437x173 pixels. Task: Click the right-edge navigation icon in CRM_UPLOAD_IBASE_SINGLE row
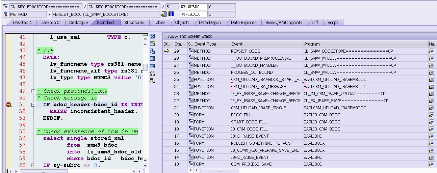click(432, 108)
